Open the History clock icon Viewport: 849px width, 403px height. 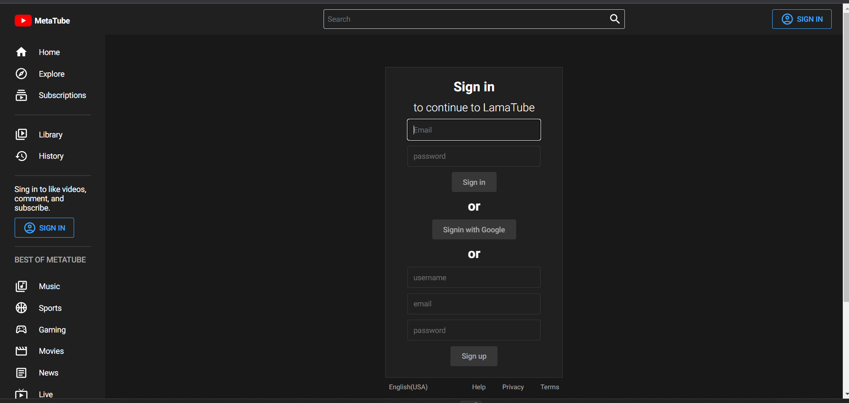[22, 156]
